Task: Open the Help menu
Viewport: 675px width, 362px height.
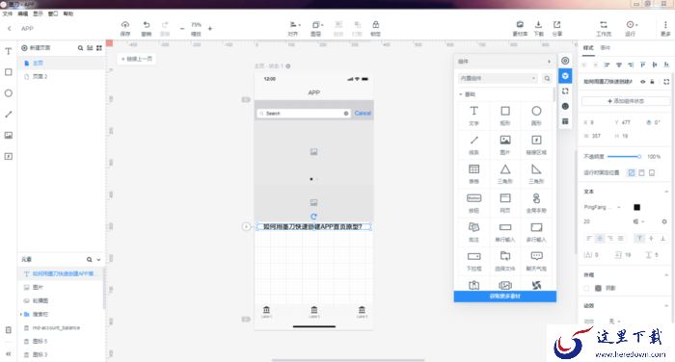Action: pos(68,13)
